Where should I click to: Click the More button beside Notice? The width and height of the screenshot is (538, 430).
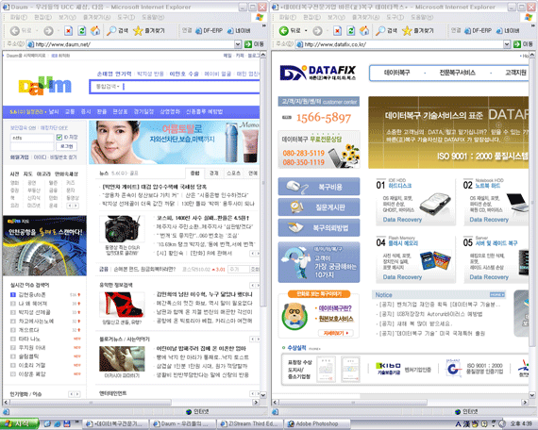497,295
